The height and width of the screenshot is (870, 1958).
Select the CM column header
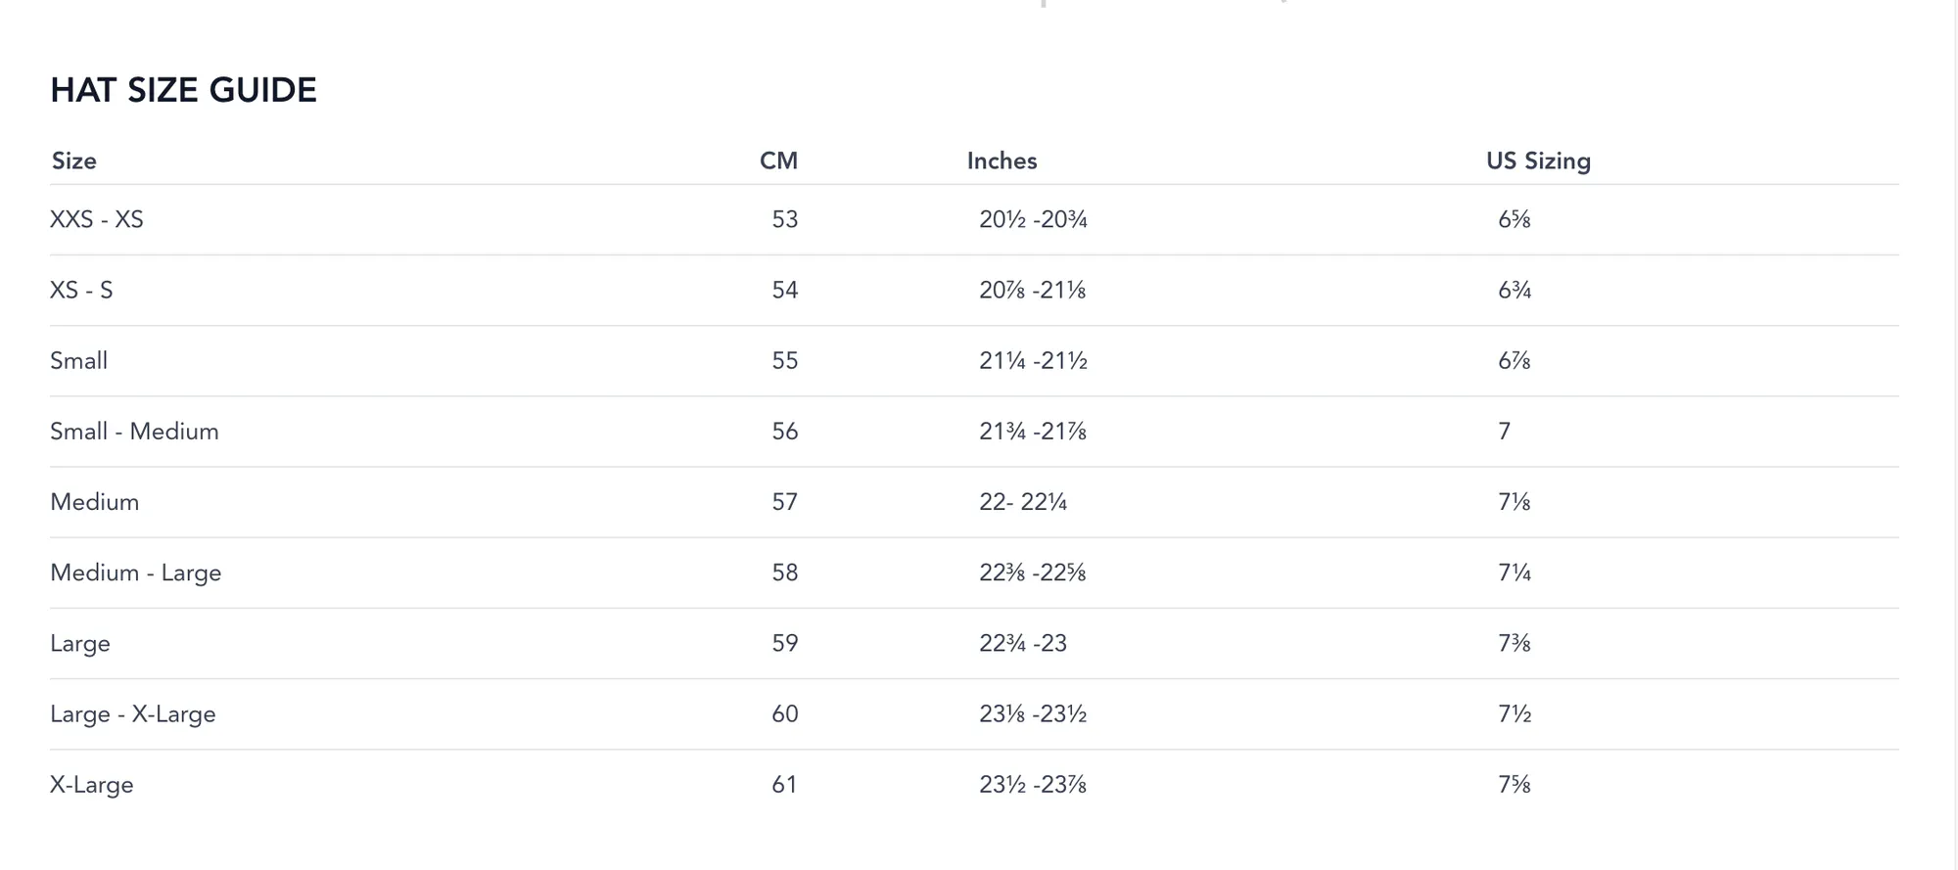[x=778, y=160]
